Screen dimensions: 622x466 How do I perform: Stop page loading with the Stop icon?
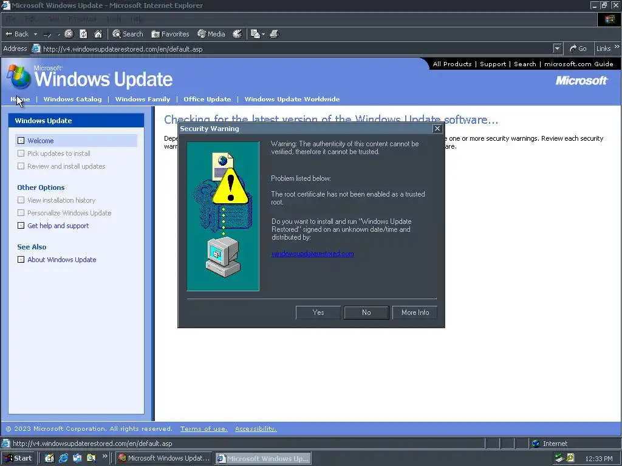(x=69, y=34)
